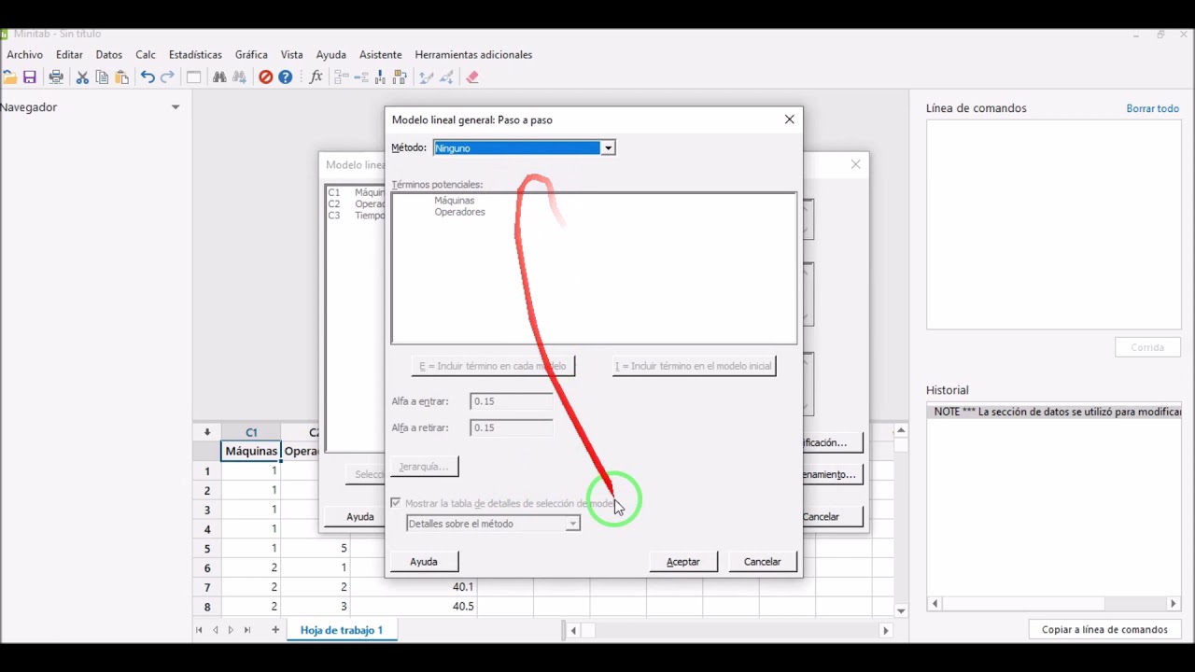Expand the Navegador panel dropdown arrow
The height and width of the screenshot is (672, 1195).
coord(175,107)
